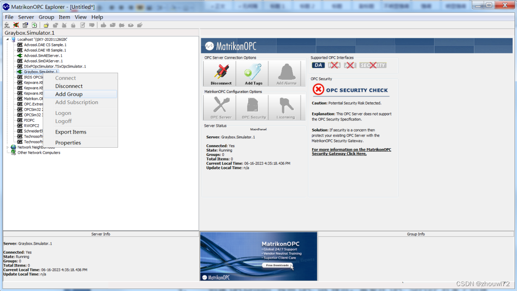The image size is (517, 291).
Task: Click the Server Info panel header
Action: pos(100,234)
